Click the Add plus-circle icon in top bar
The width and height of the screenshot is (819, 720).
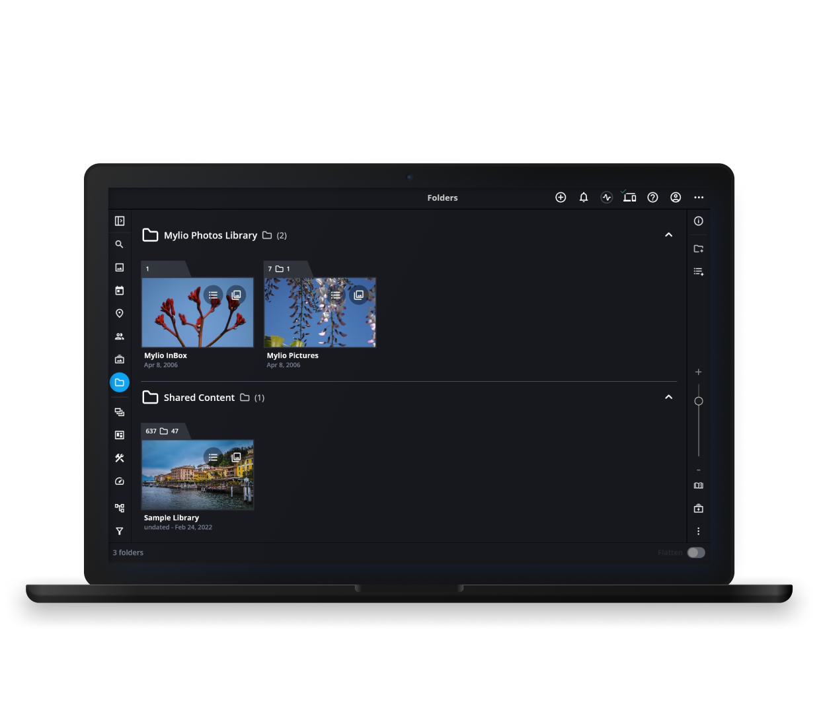pyautogui.click(x=561, y=198)
